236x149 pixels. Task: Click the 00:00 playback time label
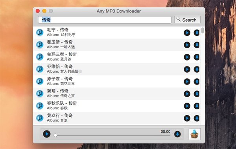point(166,132)
